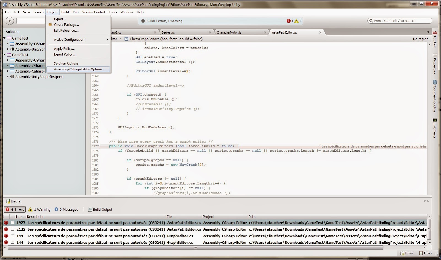Open the Build menu
Viewport: 441px width, 260px height.
coord(65,12)
